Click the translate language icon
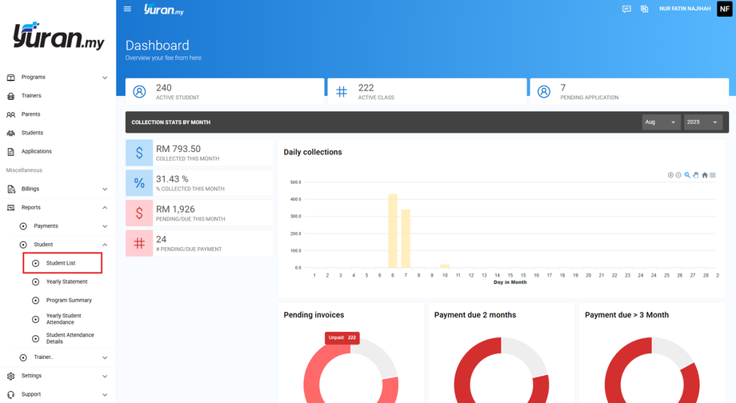Image resolution: width=736 pixels, height=403 pixels. coord(645,9)
